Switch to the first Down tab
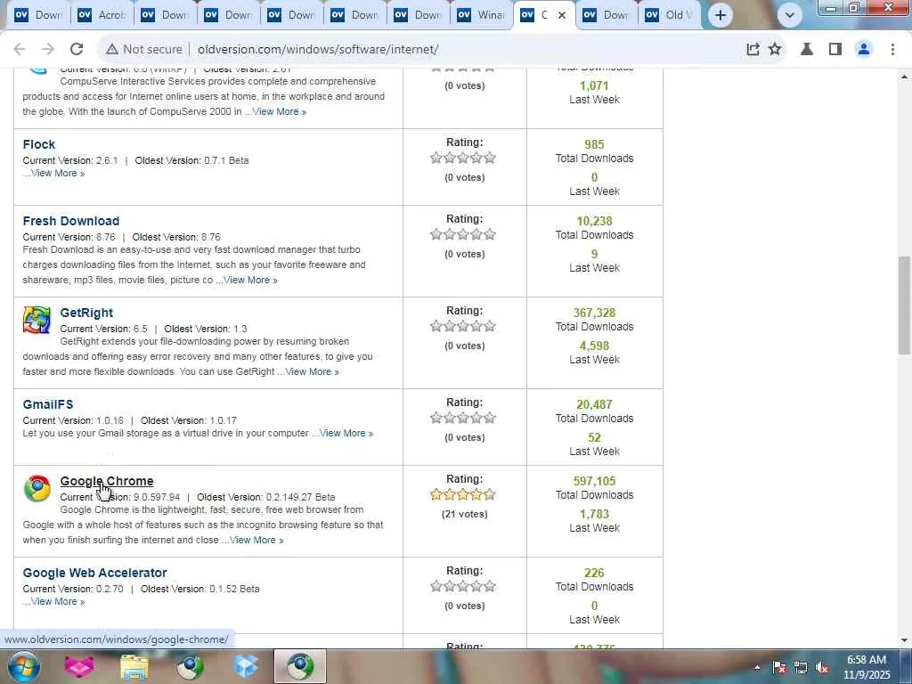The width and height of the screenshot is (912, 684). 37,15
